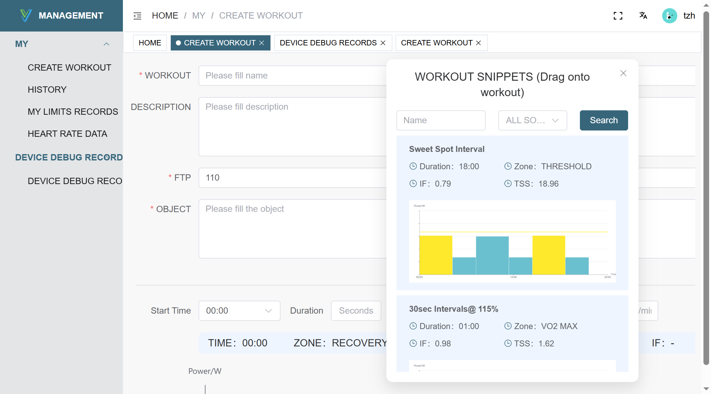Click the Management logo icon
Image resolution: width=711 pixels, height=394 pixels.
click(26, 15)
